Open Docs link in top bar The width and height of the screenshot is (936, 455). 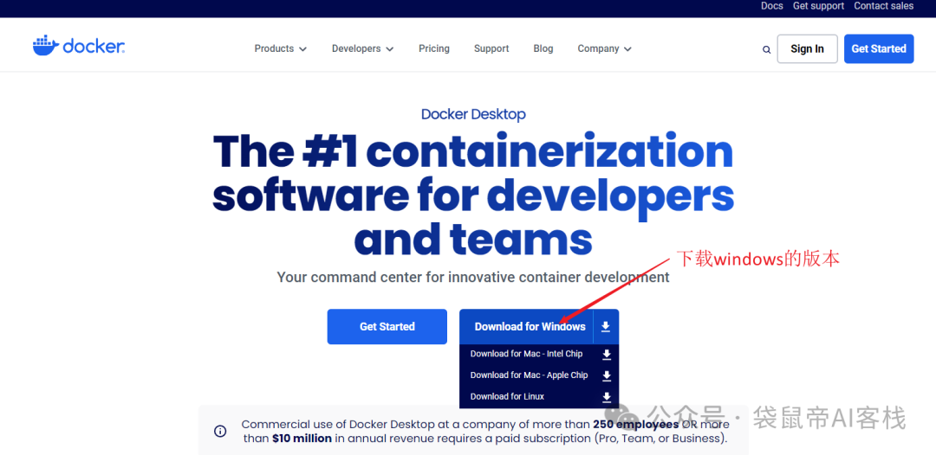click(772, 6)
